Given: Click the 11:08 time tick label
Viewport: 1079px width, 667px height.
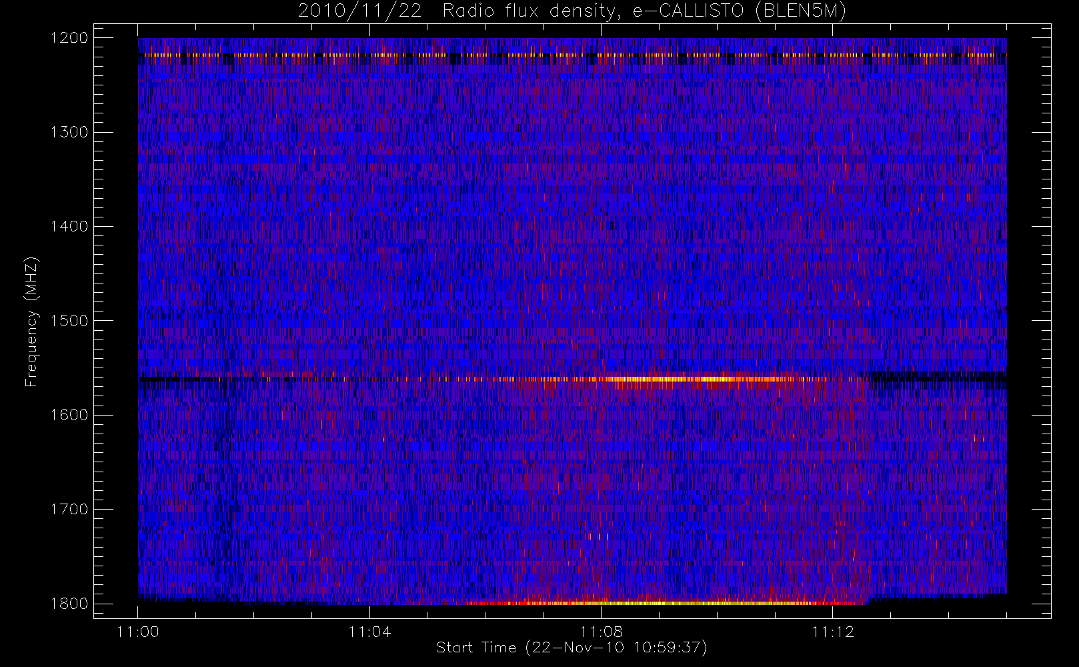Looking at the screenshot, I should pos(601,632).
